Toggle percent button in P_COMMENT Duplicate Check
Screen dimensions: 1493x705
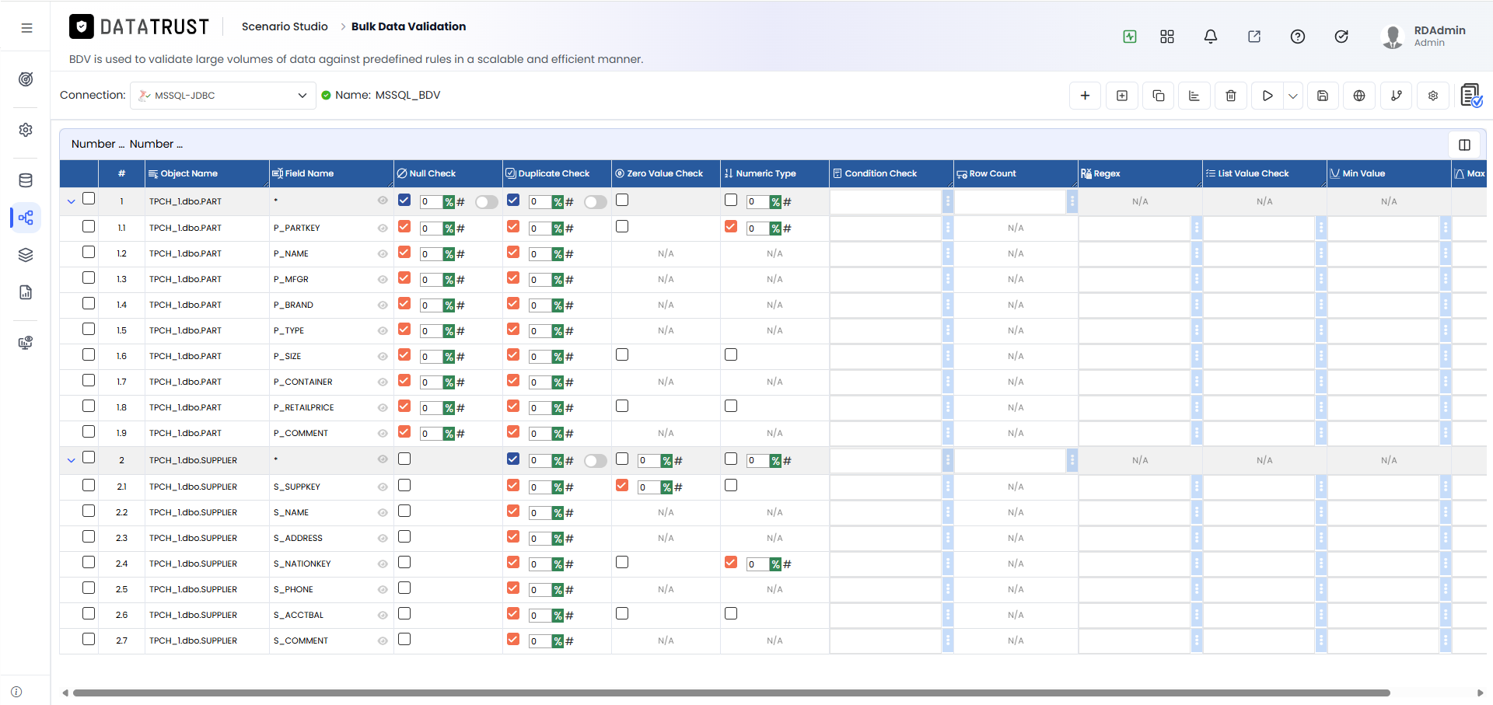(558, 434)
